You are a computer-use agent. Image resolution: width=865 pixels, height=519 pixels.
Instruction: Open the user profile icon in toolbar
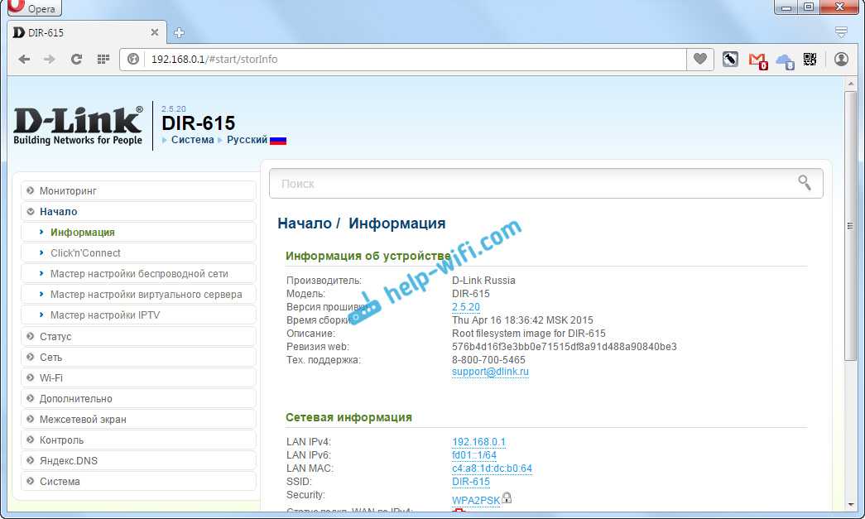[841, 59]
